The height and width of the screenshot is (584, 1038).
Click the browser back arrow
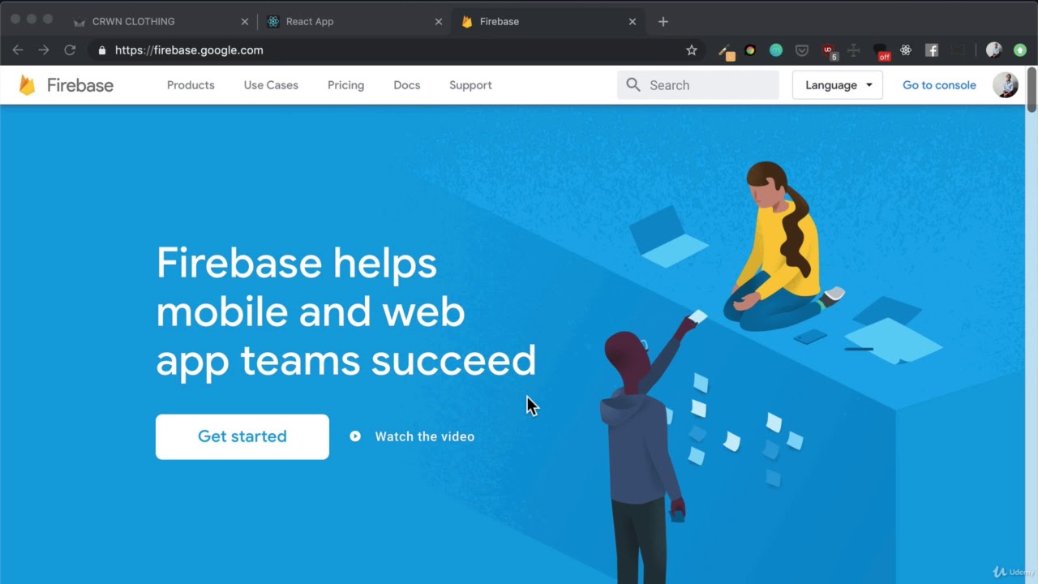click(x=18, y=50)
